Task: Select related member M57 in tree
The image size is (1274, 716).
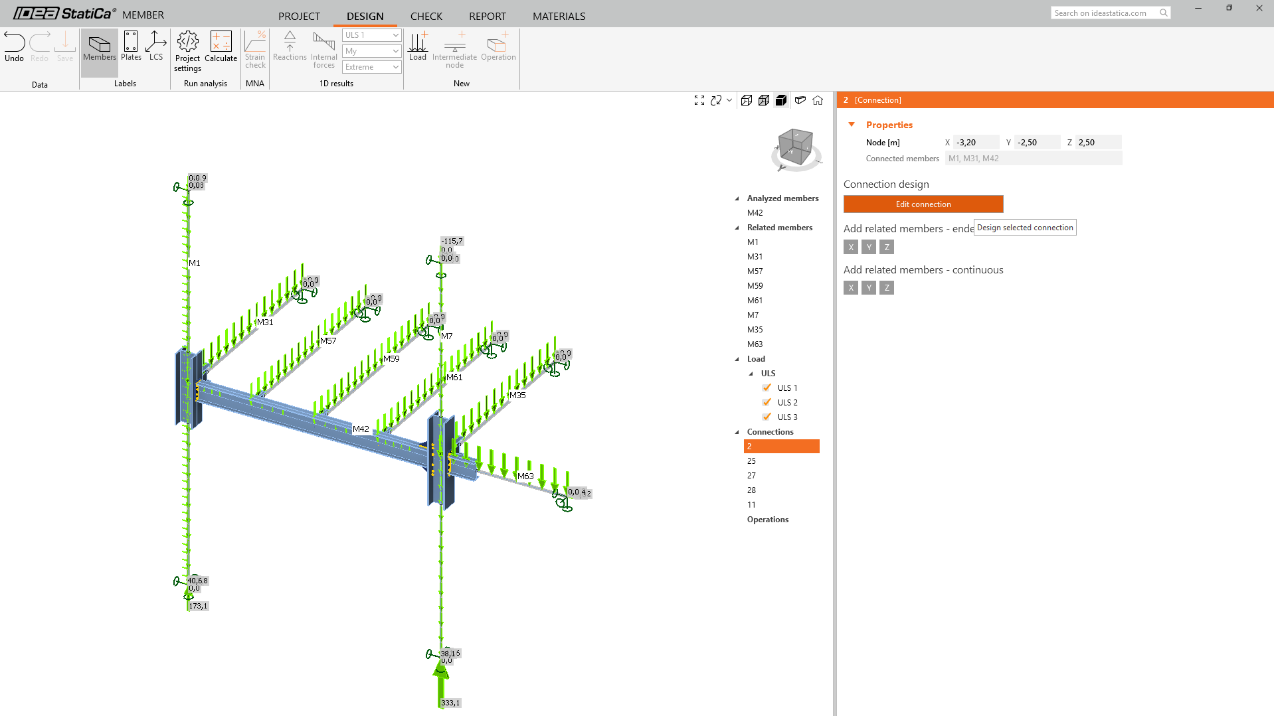Action: pyautogui.click(x=755, y=271)
